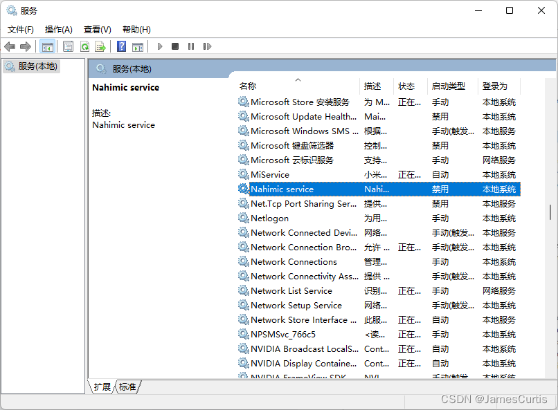This screenshot has width=558, height=410.
Task: Click the Start Service play icon
Action: (x=160, y=46)
